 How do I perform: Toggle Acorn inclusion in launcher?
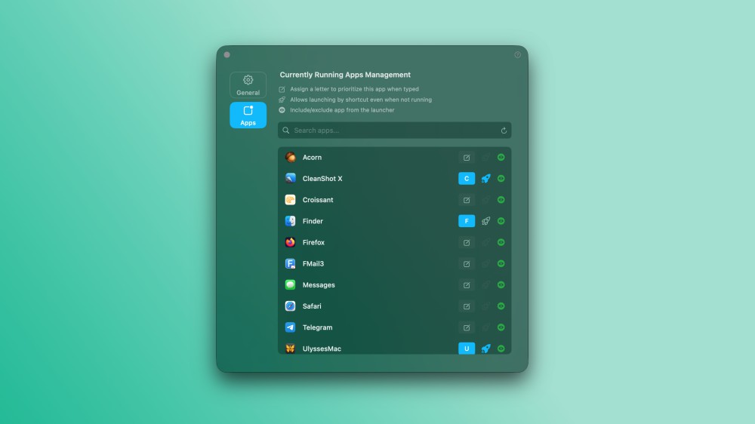click(501, 158)
